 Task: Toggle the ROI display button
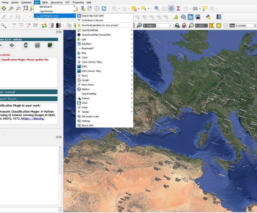point(202,26)
